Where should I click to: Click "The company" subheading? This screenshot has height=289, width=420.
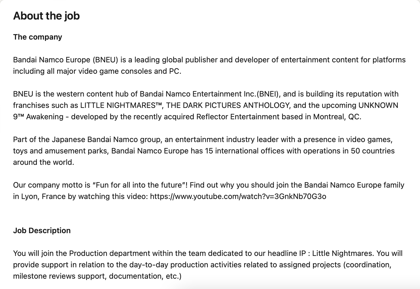(x=37, y=37)
